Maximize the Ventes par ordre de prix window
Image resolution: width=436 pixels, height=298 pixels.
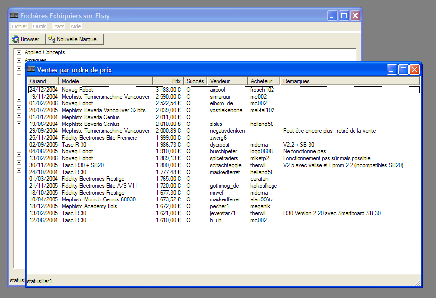pyautogui.click(x=403, y=70)
